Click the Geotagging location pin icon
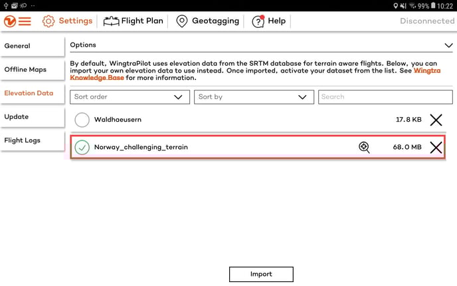 [181, 21]
